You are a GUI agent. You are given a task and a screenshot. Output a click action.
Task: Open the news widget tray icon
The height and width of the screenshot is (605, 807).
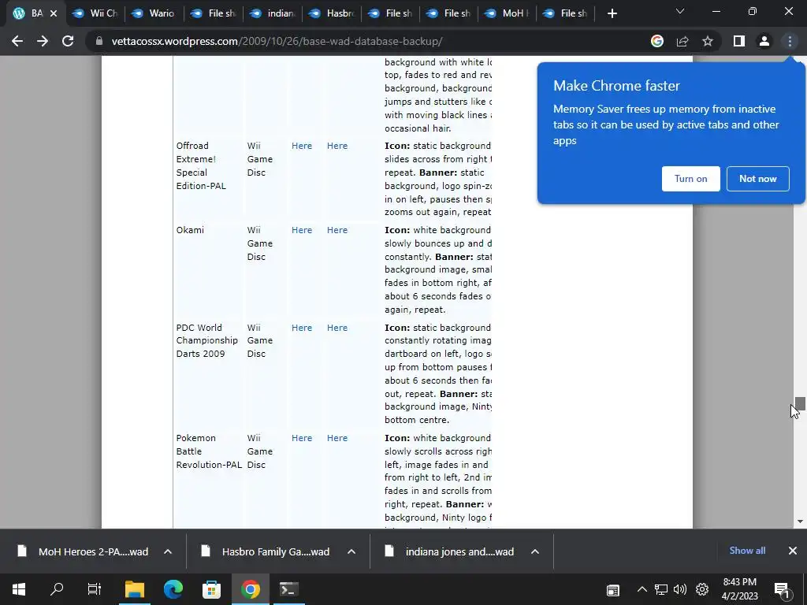(x=613, y=590)
